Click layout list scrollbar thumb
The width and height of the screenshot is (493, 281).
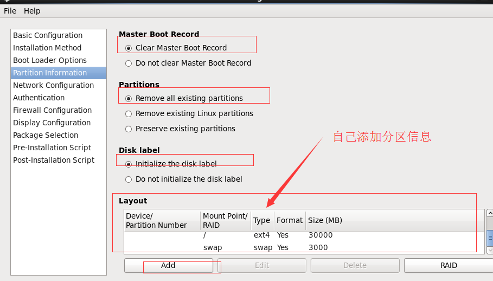coord(490,238)
